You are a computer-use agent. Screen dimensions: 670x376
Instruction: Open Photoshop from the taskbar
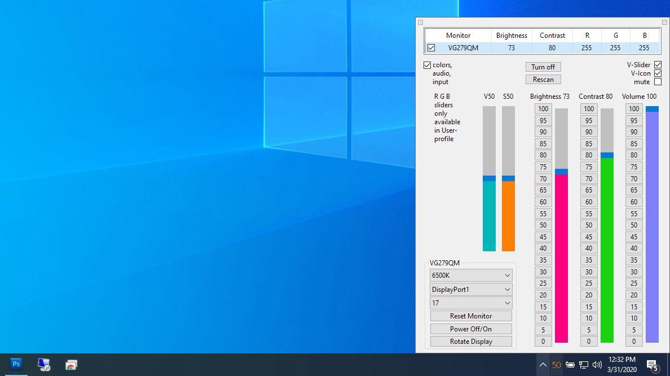(x=16, y=364)
